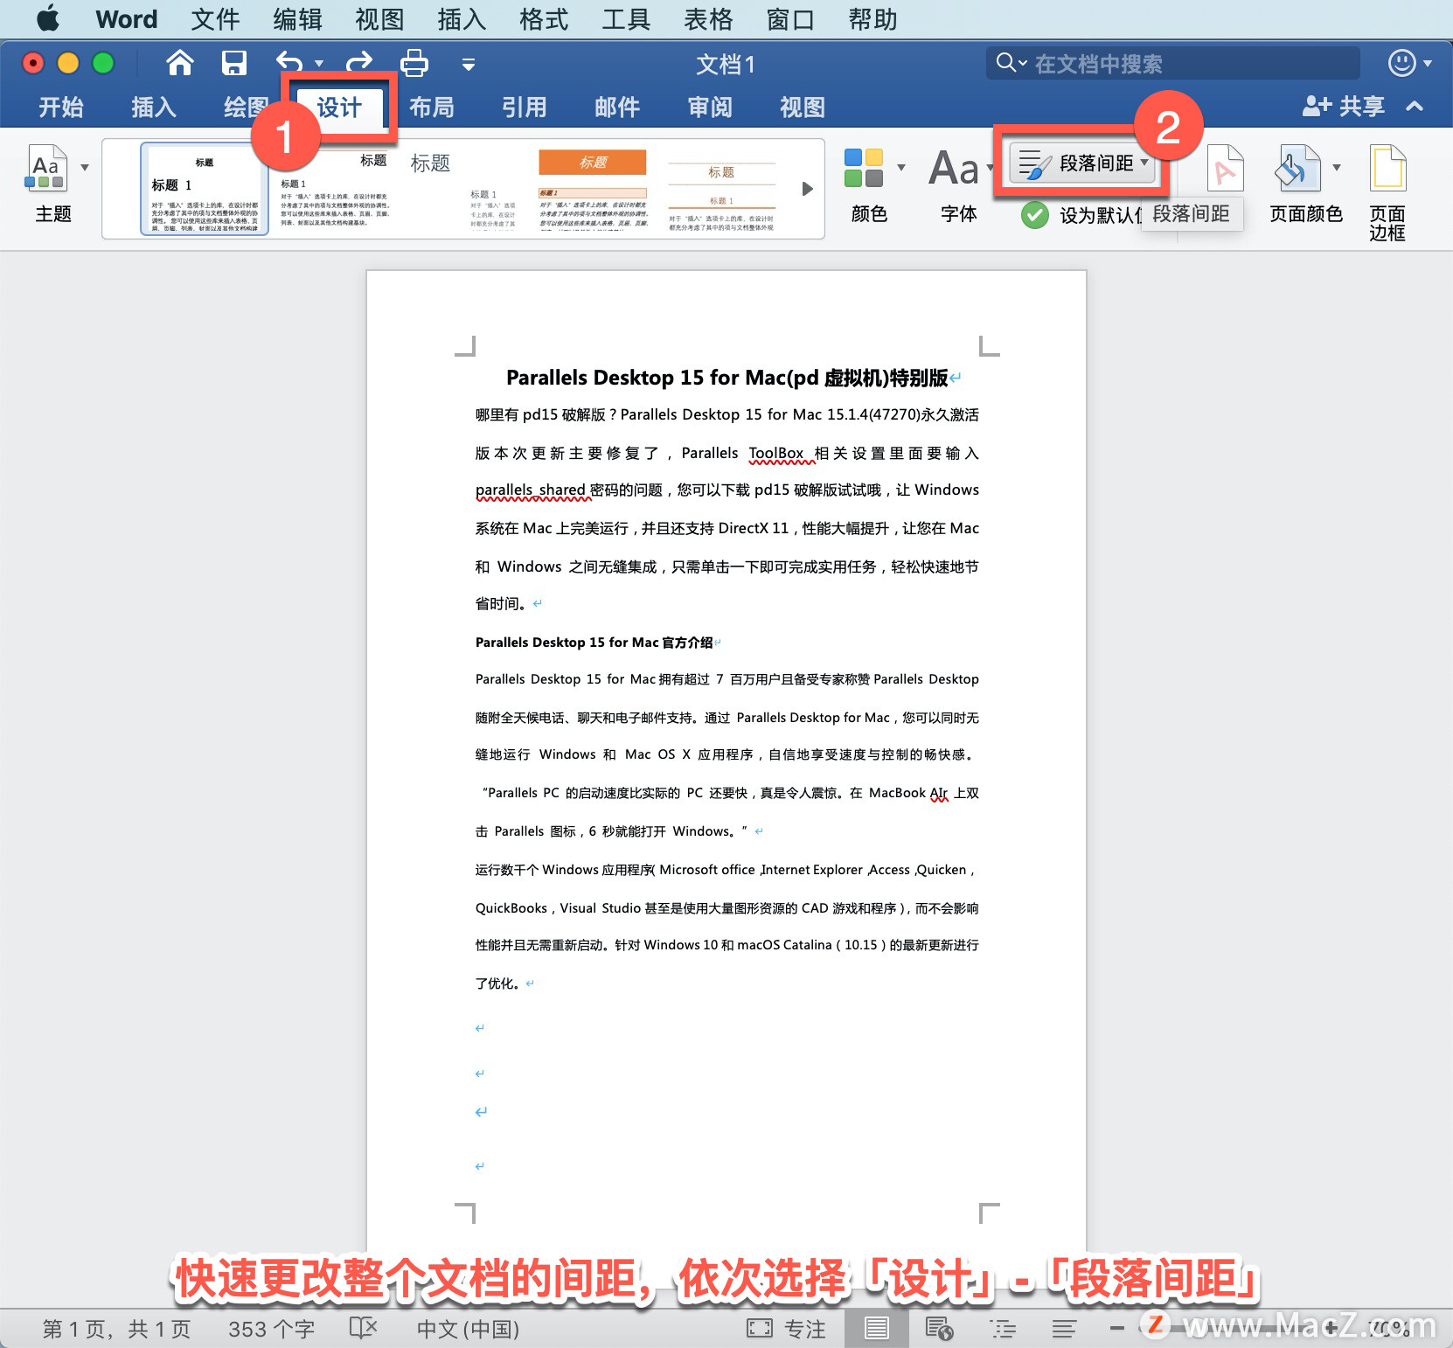Switch to the 插入 ribbon tab
Screen dimensions: 1453x1348
152,107
